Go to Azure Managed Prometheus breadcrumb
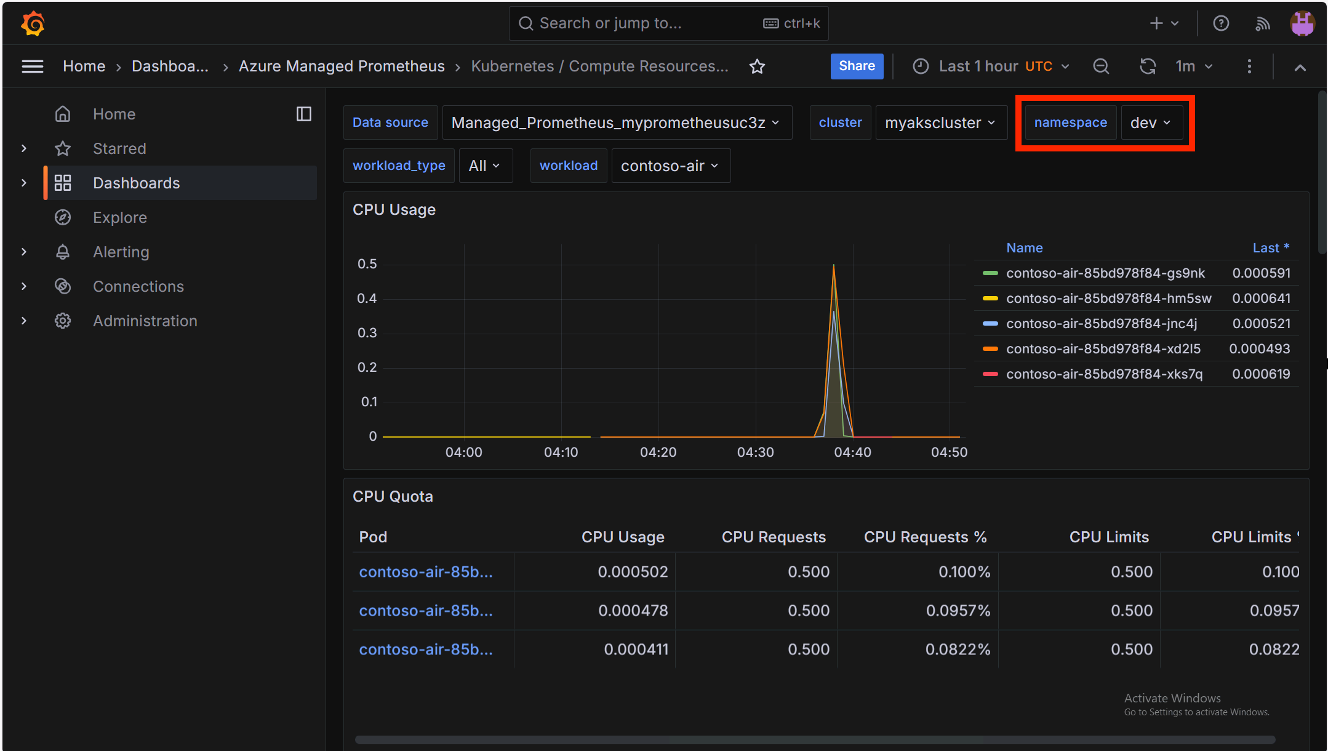 pyautogui.click(x=342, y=66)
